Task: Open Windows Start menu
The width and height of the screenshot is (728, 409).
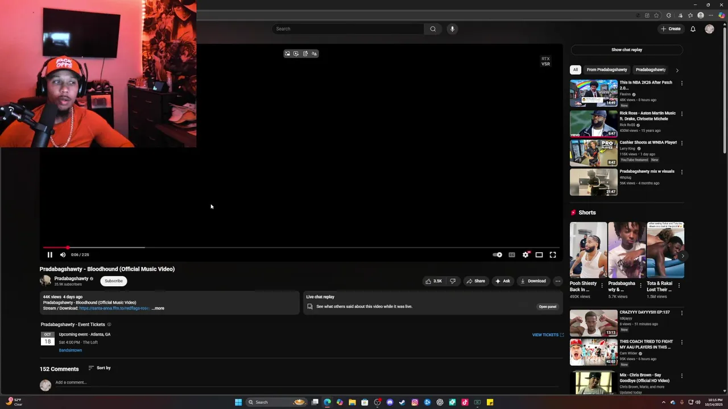Action: tap(238, 402)
